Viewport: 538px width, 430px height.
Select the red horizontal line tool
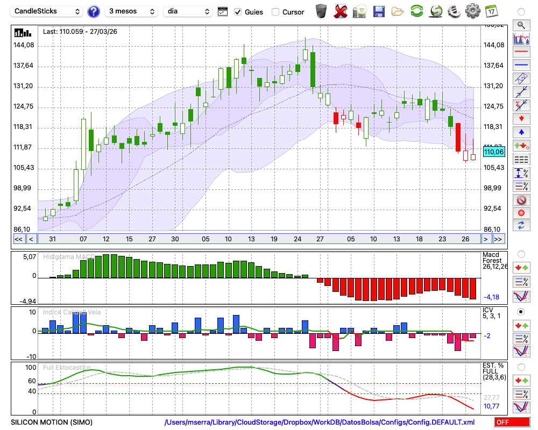click(x=521, y=52)
